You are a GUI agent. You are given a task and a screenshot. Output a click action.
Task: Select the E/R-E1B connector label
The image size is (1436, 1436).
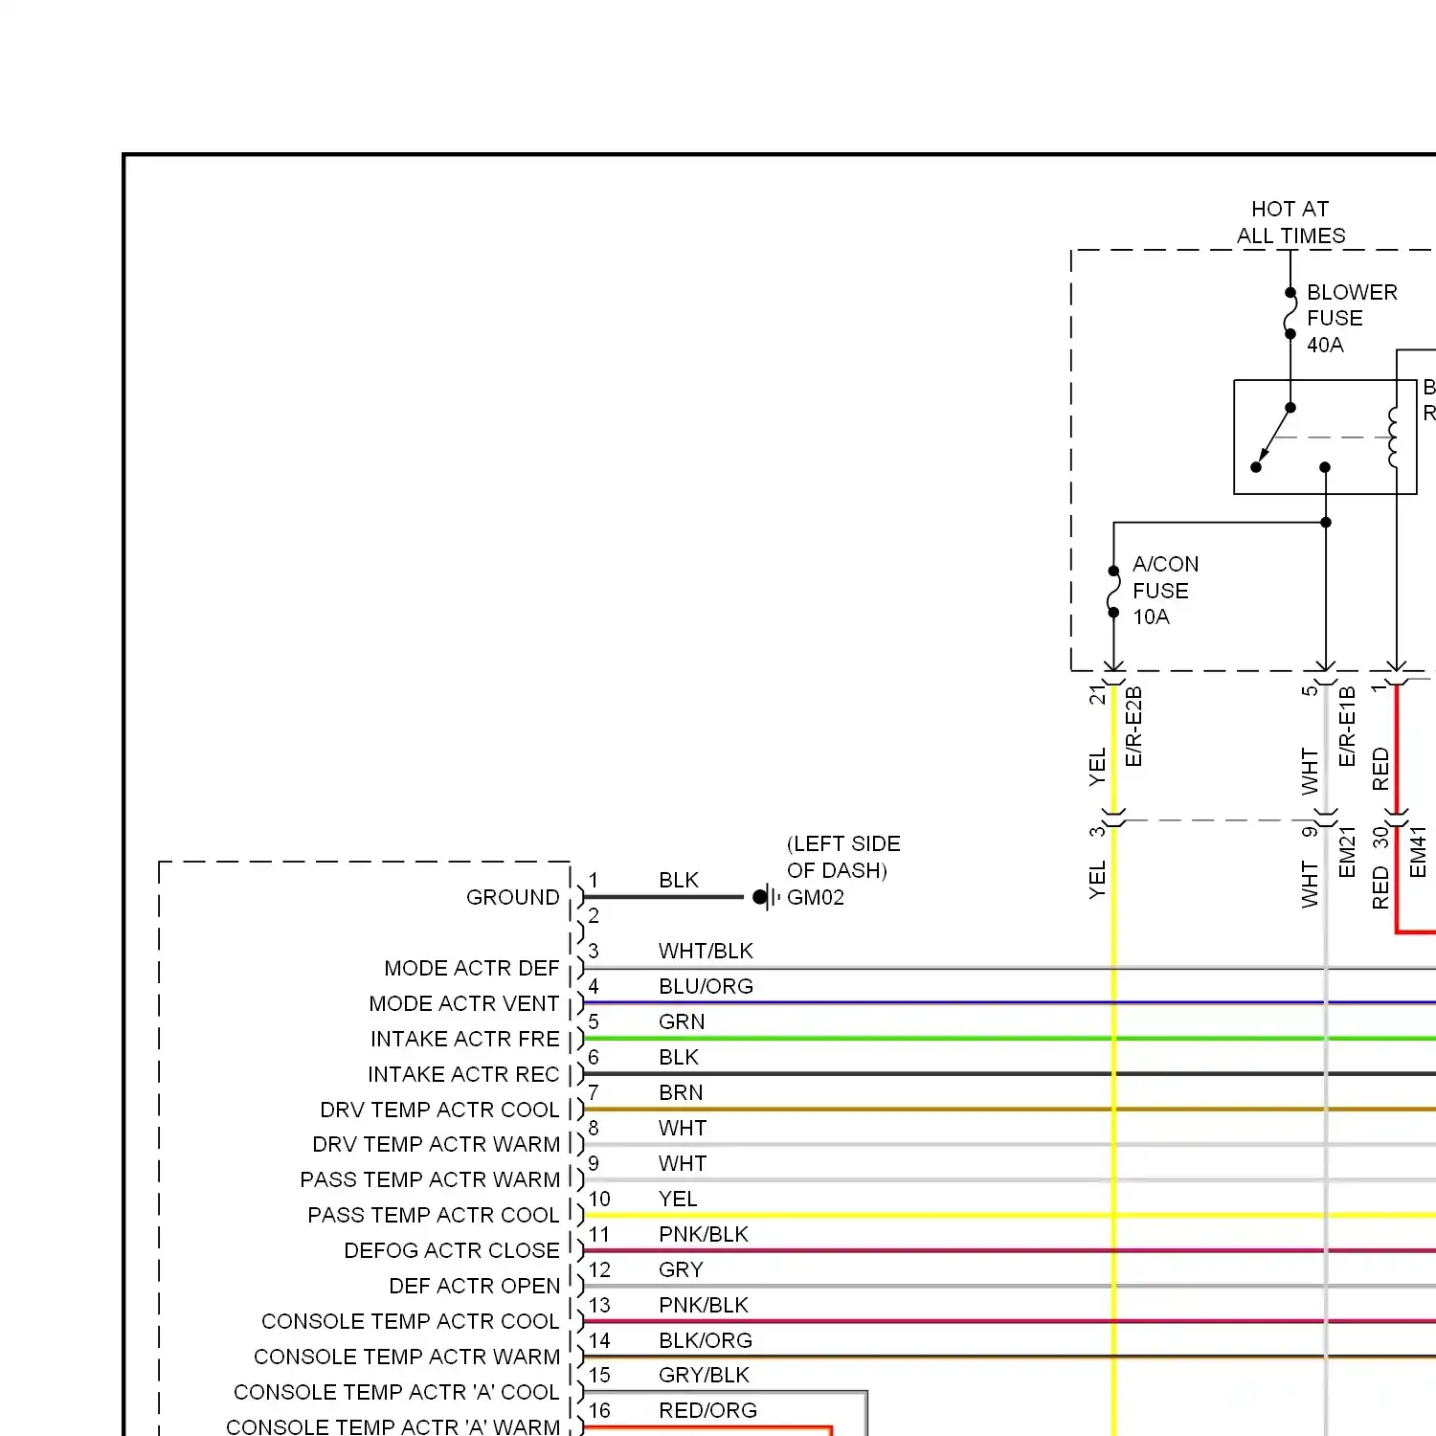coord(1348,726)
